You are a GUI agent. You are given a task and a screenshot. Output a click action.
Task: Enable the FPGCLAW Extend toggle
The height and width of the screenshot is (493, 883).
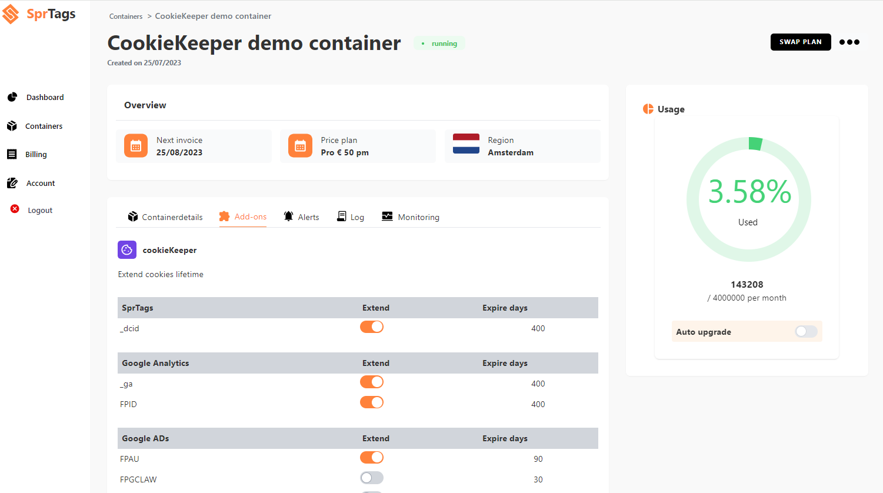pyautogui.click(x=372, y=478)
